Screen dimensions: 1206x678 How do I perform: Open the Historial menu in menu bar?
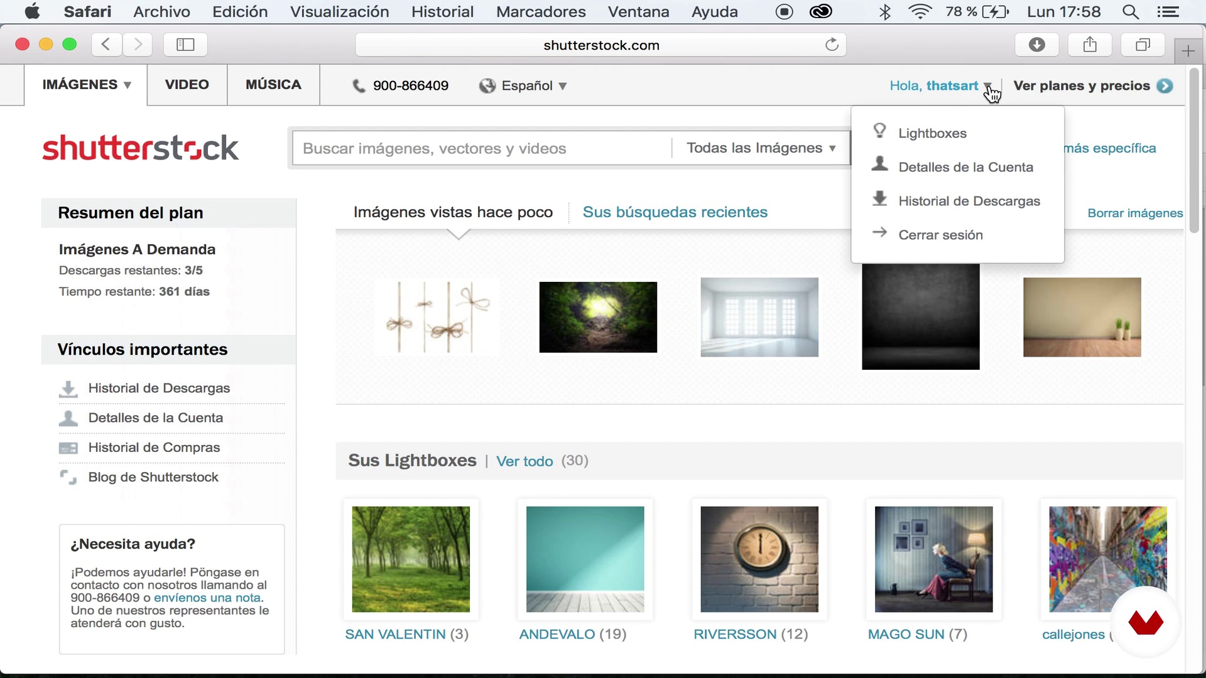(442, 12)
